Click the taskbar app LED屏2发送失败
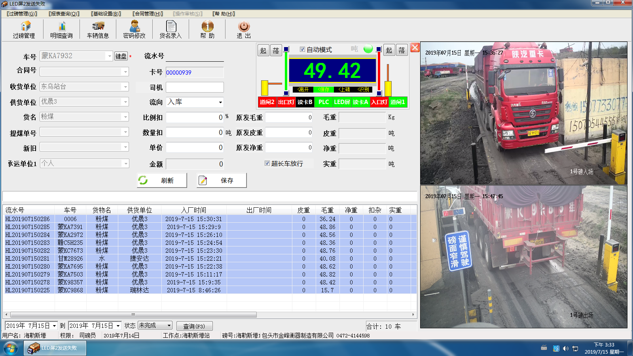Viewport: 633px width, 356px height. [55, 348]
